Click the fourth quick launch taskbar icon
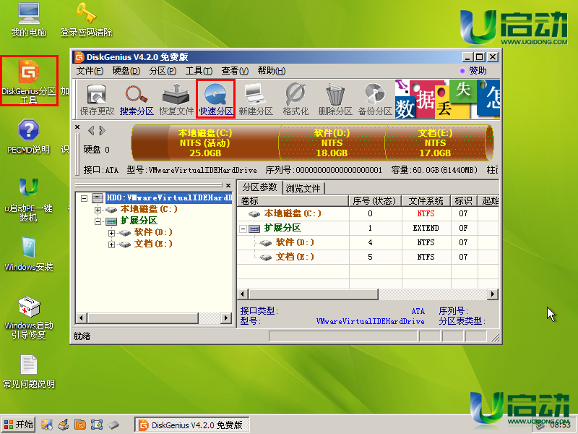This screenshot has height=434, width=578. click(97, 425)
